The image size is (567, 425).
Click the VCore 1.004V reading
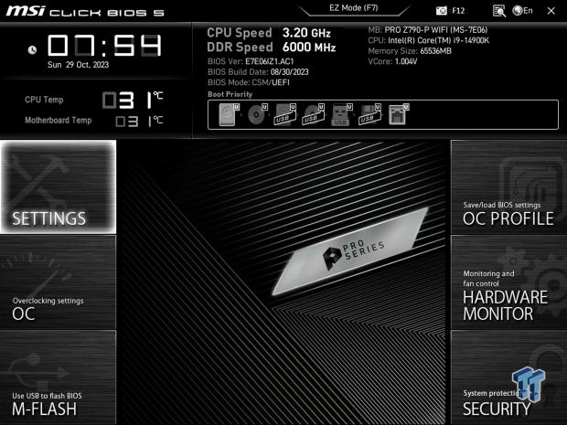(392, 61)
